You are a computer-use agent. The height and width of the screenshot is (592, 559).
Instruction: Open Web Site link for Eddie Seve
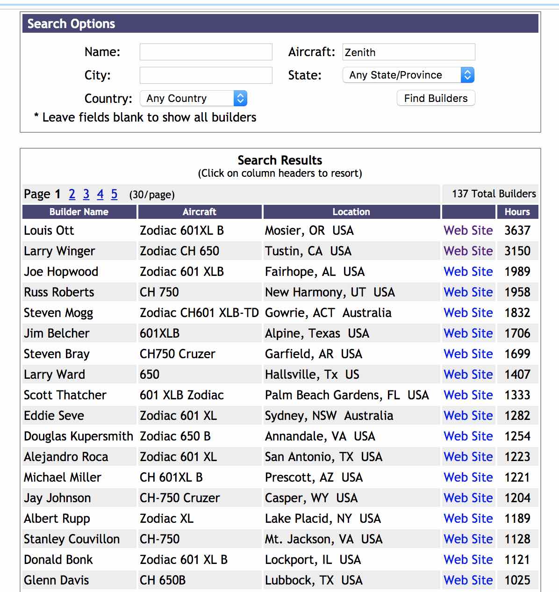click(468, 416)
